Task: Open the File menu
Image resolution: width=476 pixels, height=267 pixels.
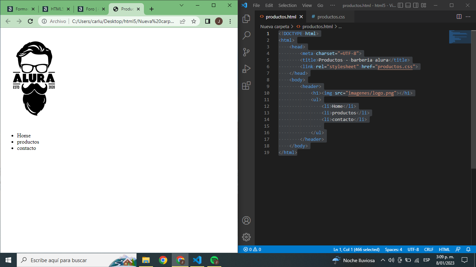Action: coord(256,5)
